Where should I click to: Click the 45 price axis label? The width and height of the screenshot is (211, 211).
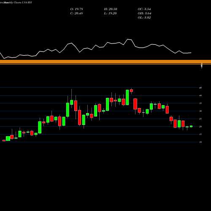[x=200, y=88]
